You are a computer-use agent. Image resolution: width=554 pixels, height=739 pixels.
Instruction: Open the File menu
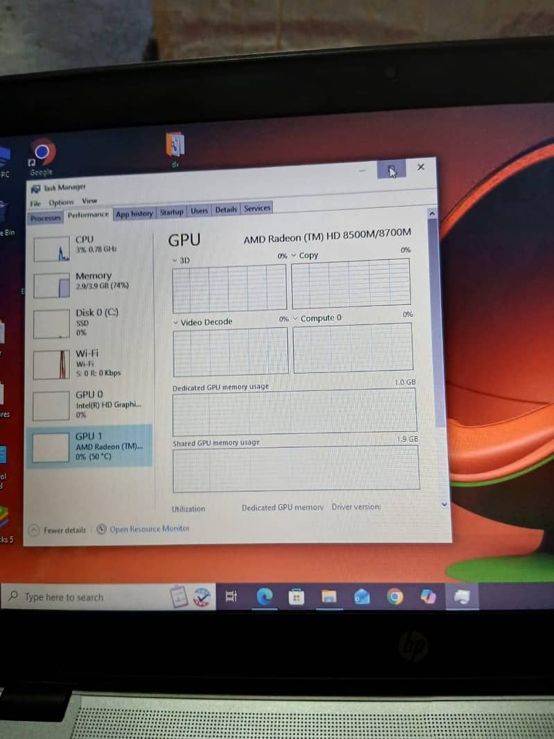(x=35, y=203)
